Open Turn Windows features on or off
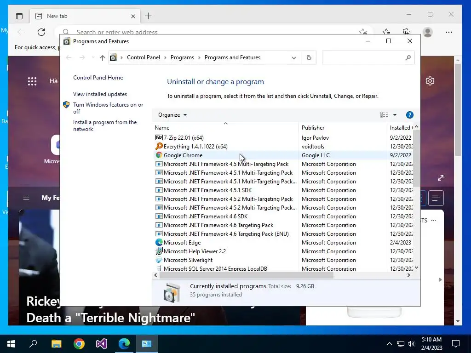The image size is (471, 353). (x=108, y=108)
